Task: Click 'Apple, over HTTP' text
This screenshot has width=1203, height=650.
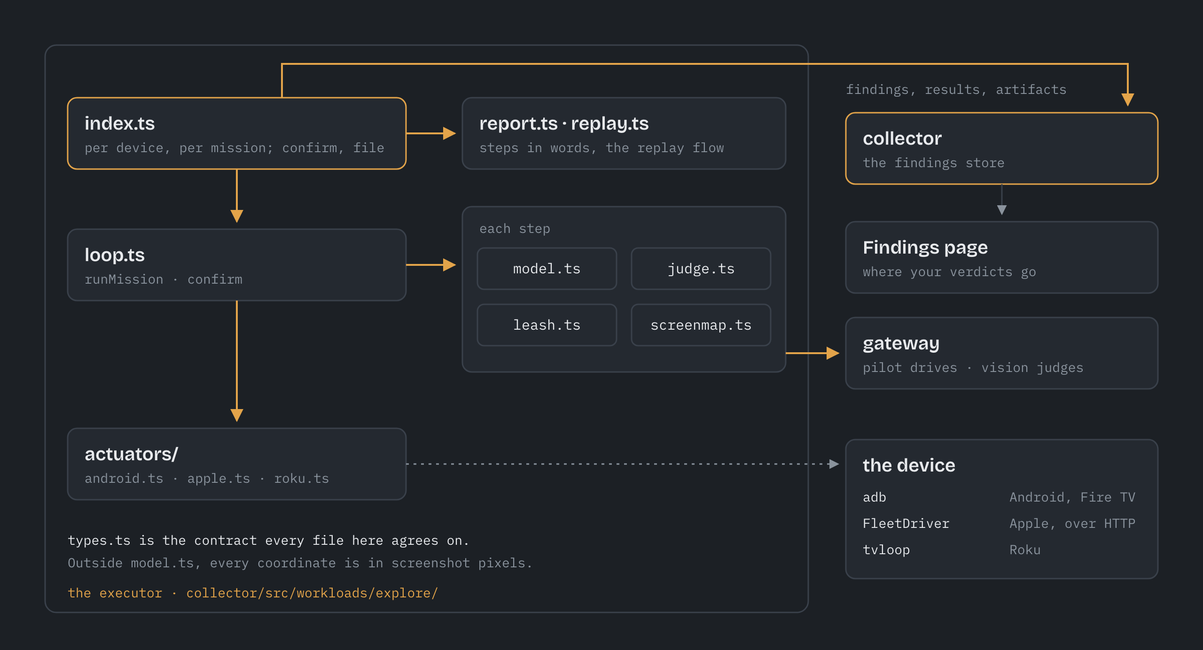Action: click(1072, 524)
